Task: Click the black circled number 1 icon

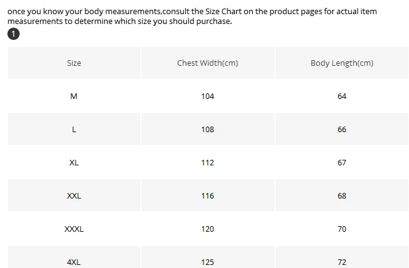Action: click(x=14, y=34)
